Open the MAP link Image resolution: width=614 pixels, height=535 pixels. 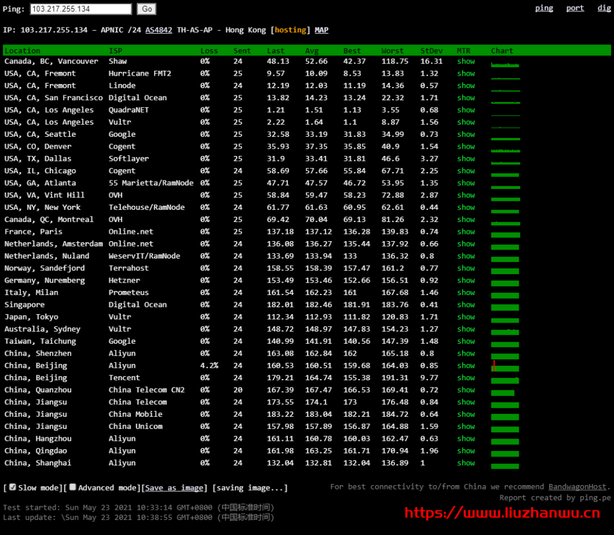(x=321, y=30)
